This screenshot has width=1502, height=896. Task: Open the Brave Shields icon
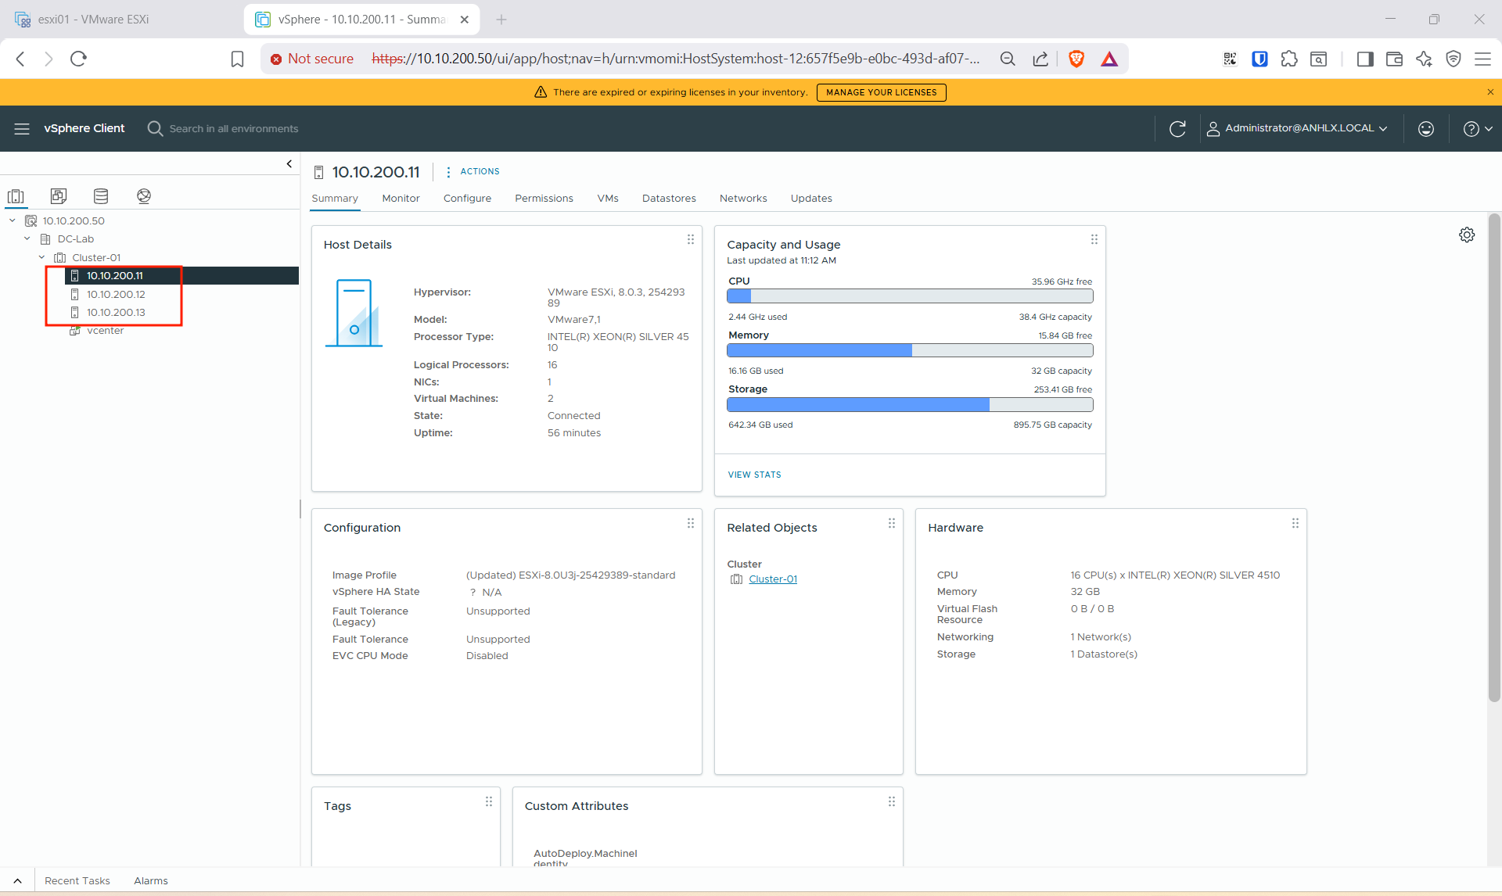[x=1076, y=59]
